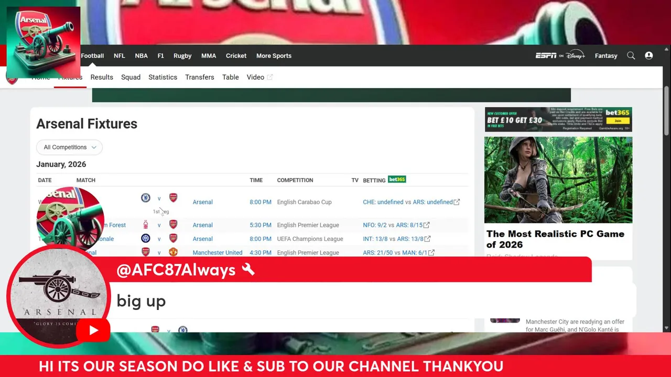Open external link icon beside MAN 6/1 odds
The height and width of the screenshot is (377, 671).
[x=431, y=253]
